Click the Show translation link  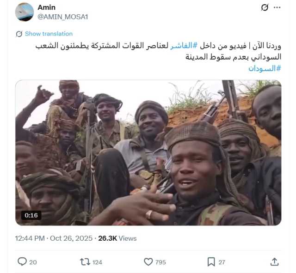pyautogui.click(x=49, y=34)
